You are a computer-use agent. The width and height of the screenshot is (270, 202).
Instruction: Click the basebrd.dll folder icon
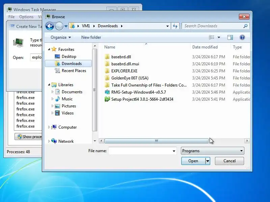tap(107, 57)
